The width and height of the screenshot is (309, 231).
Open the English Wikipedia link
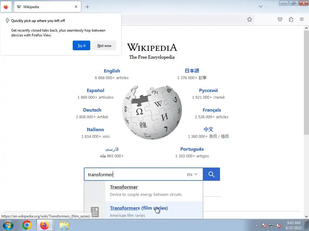click(x=112, y=71)
